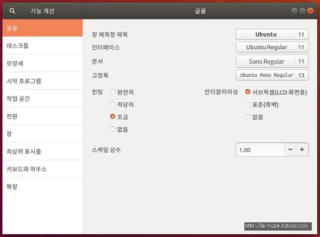320x237 pixels.
Task: Go to 최상위 표시줄 section
Action: pos(43,151)
